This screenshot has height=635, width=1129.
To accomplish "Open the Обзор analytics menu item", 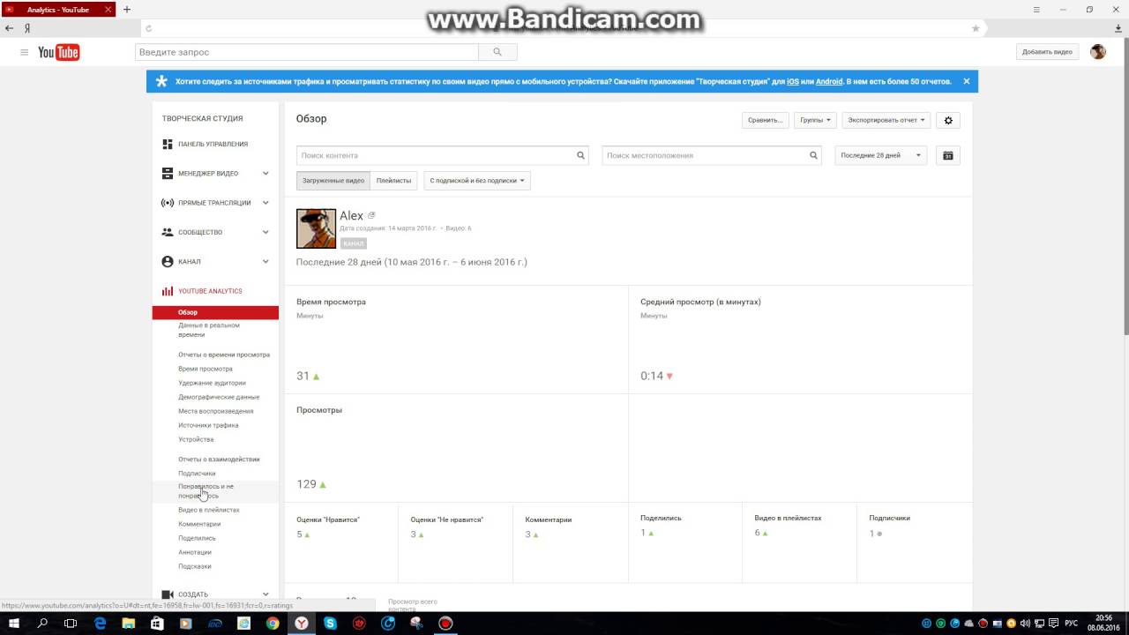I will 215,312.
